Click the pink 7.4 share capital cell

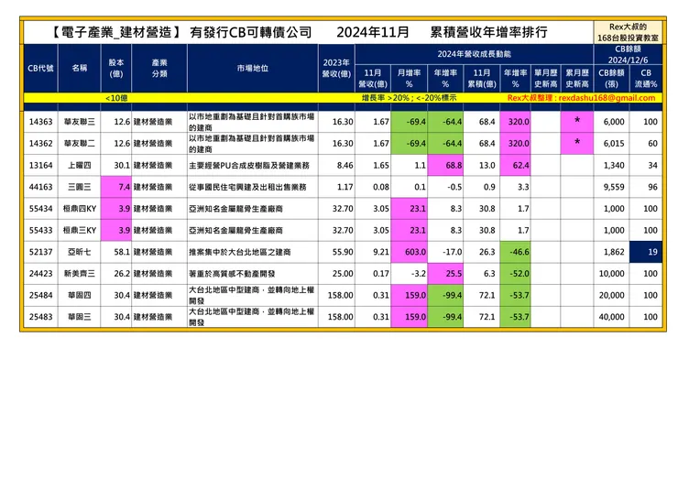pos(115,187)
